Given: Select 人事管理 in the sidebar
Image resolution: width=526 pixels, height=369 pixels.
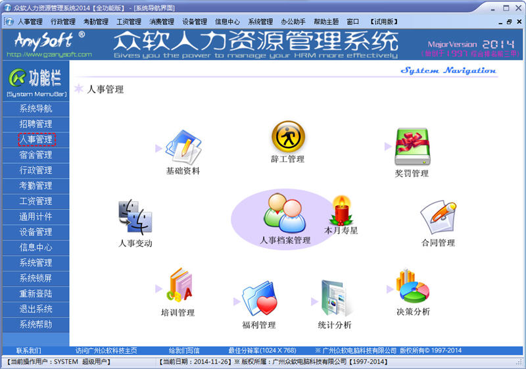Looking at the screenshot, I should (36, 139).
